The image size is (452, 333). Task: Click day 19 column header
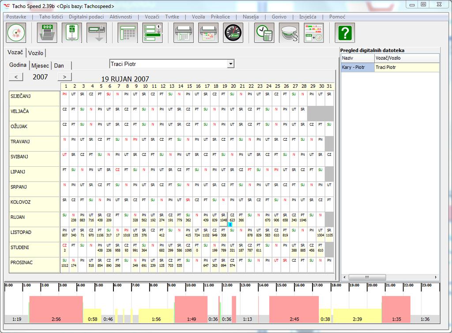pyautogui.click(x=225, y=86)
